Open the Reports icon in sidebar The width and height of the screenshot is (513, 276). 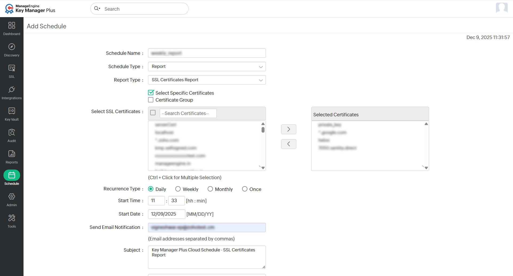(x=12, y=154)
